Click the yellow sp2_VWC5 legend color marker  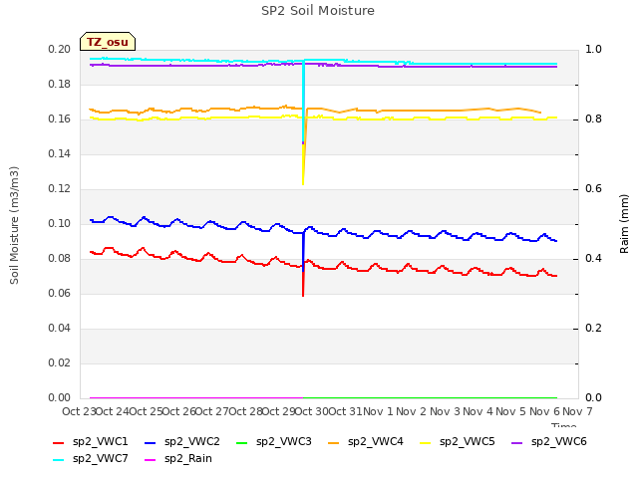[x=426, y=443]
